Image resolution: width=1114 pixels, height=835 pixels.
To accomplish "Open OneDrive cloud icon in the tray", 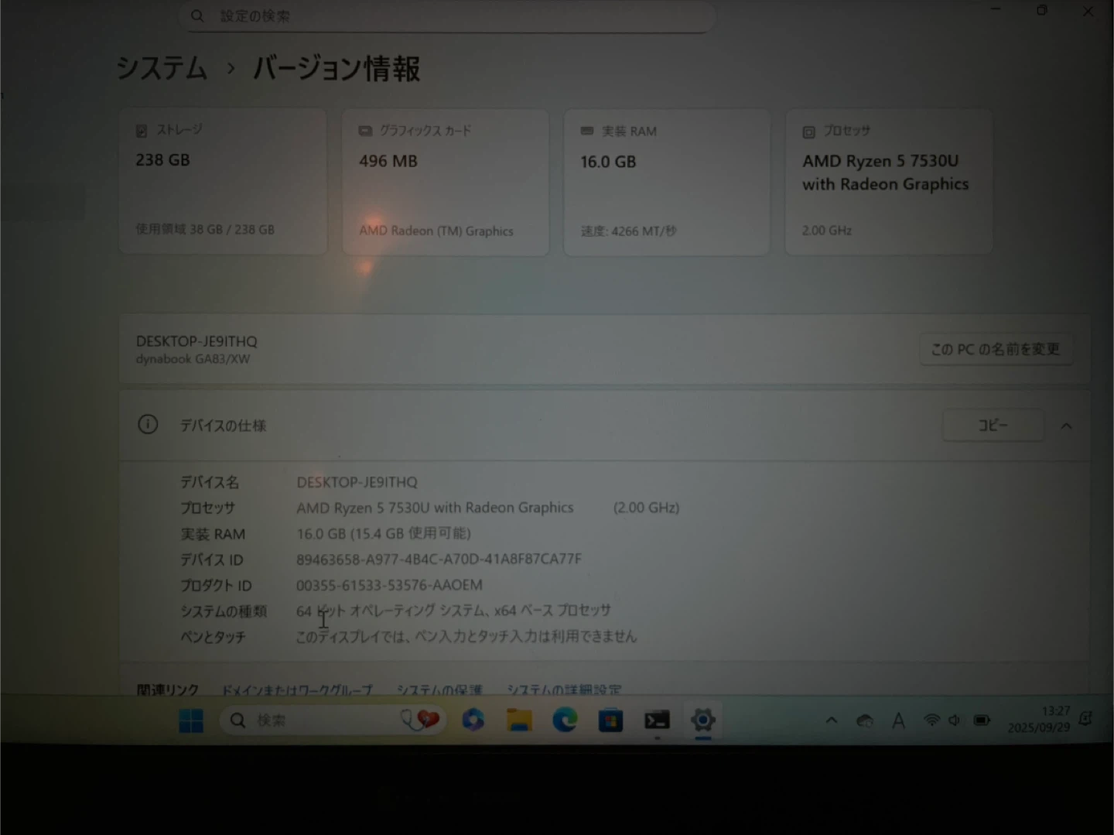I will 865,721.
